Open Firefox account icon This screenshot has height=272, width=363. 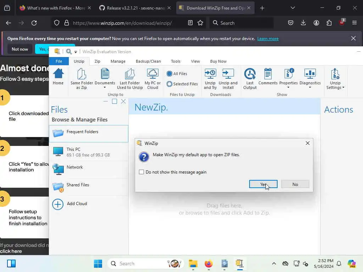point(316,23)
